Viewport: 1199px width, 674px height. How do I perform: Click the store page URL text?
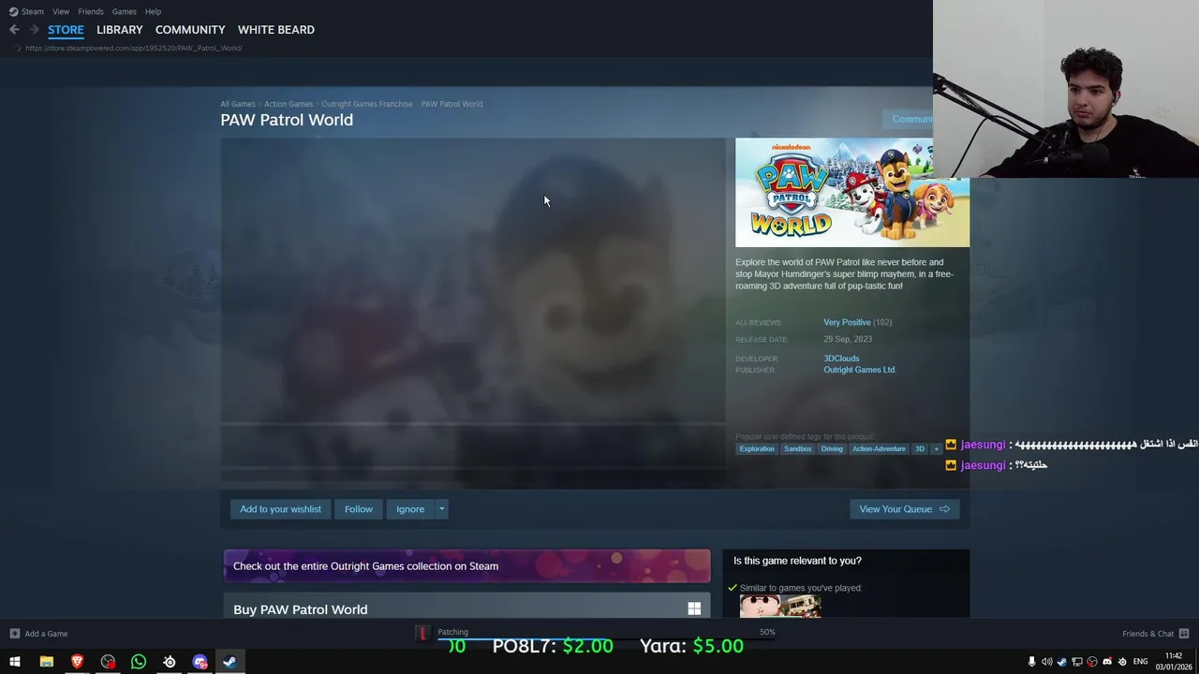pyautogui.click(x=134, y=48)
